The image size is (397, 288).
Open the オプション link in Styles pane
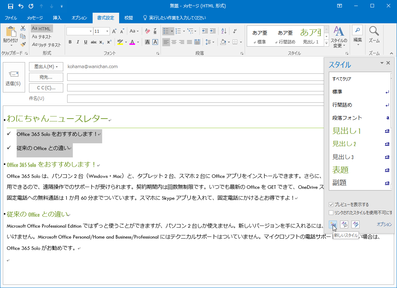(384, 224)
